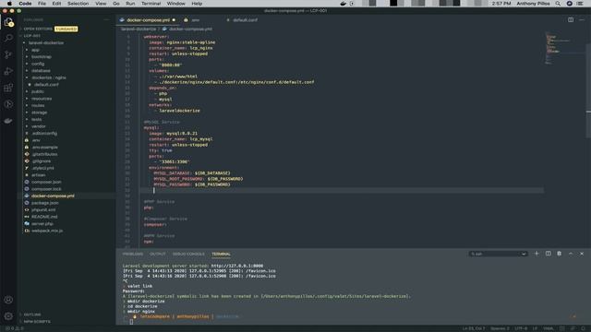This screenshot has height=332, width=591.
Task: Click the Docker whale menu bar icon
Action: coord(343,4)
